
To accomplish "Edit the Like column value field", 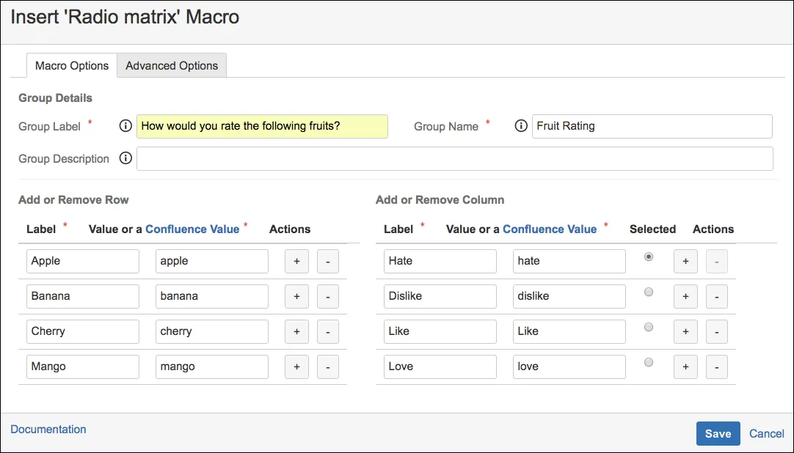I will click(569, 331).
